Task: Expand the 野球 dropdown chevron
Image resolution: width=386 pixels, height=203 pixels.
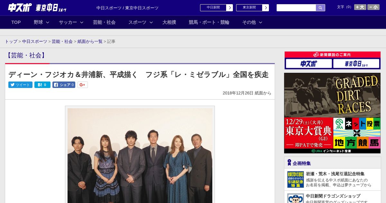Action: (48, 22)
